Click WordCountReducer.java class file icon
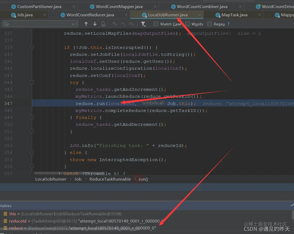The width and height of the screenshot is (294, 234). (x=63, y=15)
